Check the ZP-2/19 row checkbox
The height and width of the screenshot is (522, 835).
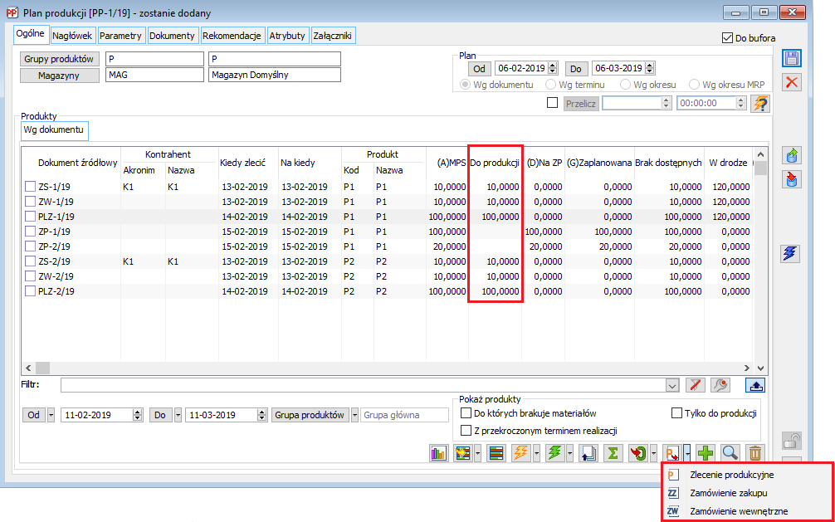[31, 246]
